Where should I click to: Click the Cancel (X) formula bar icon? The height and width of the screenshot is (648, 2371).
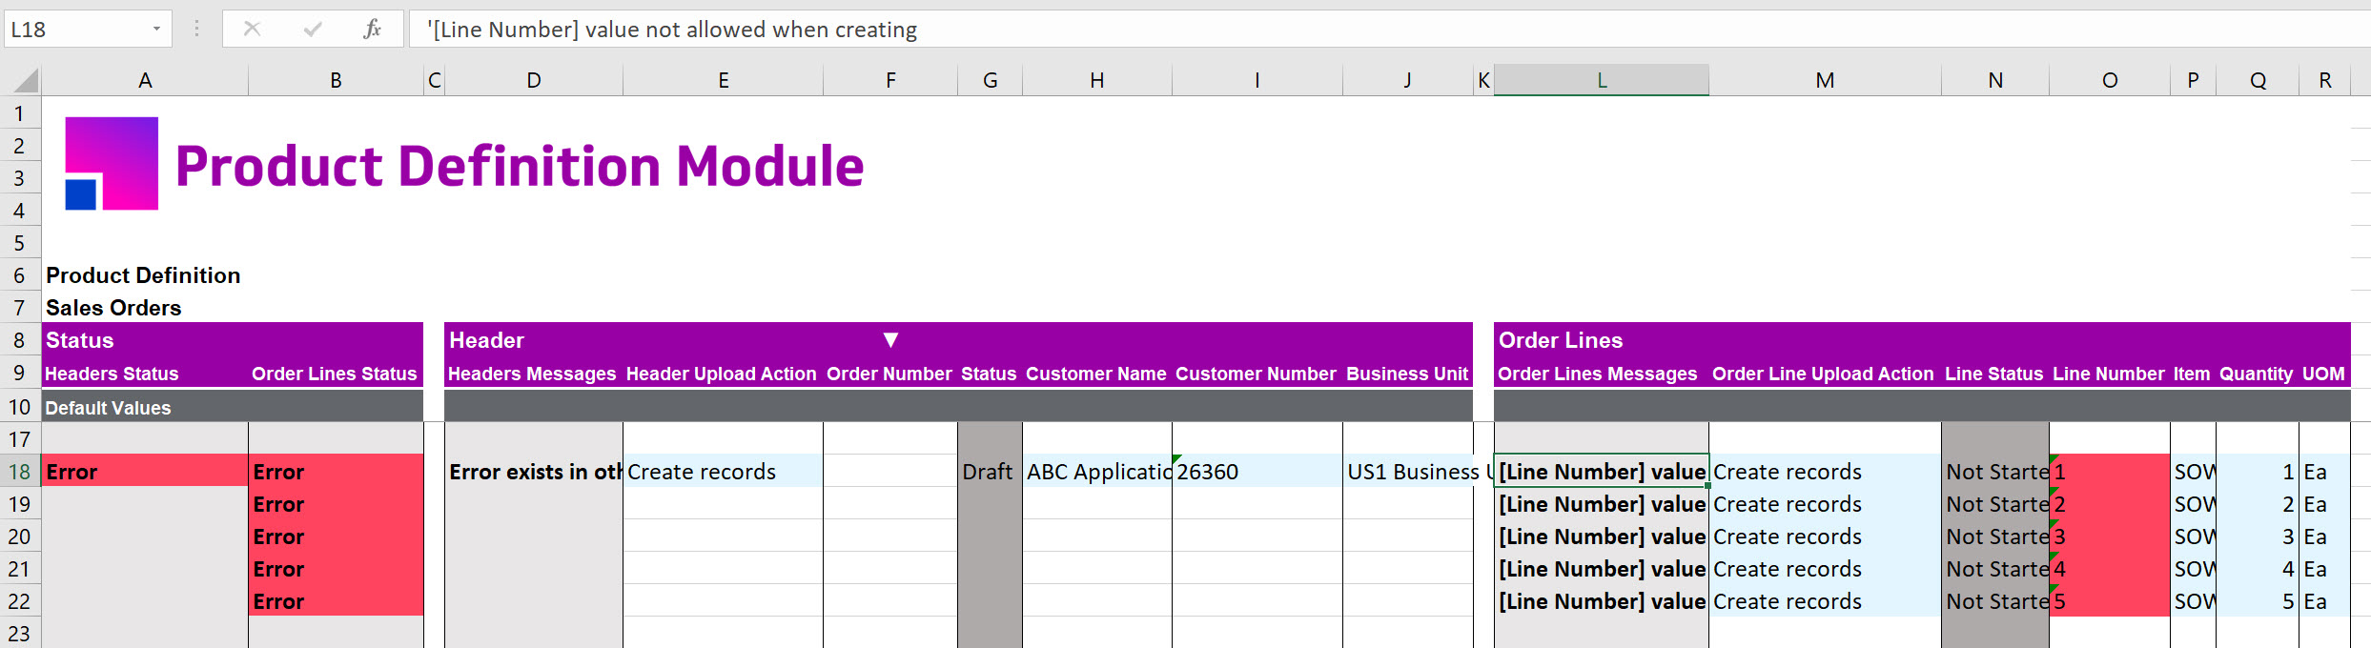(252, 30)
